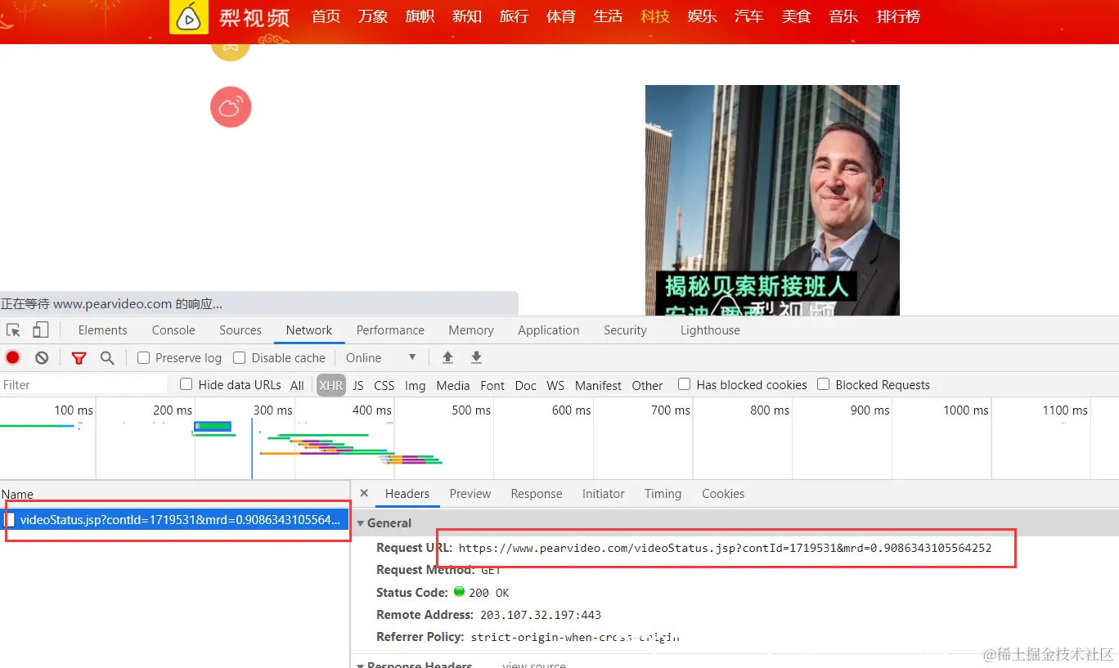Image resolution: width=1119 pixels, height=668 pixels.
Task: Enable the Disable cache checkbox
Action: coord(239,357)
